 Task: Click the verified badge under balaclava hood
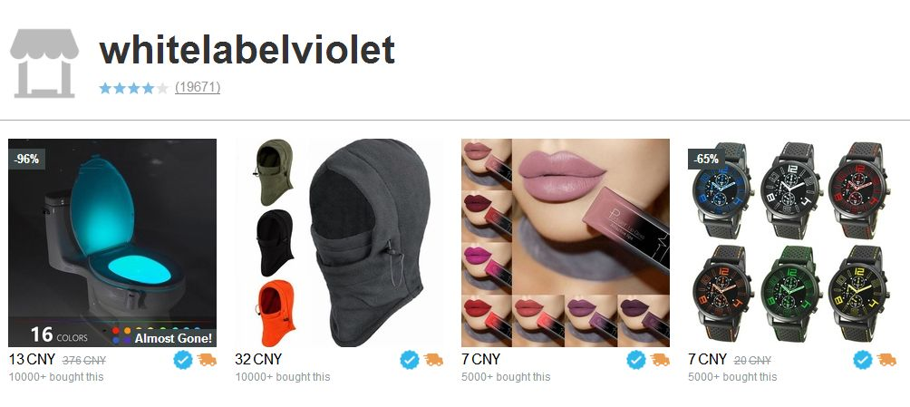point(410,360)
